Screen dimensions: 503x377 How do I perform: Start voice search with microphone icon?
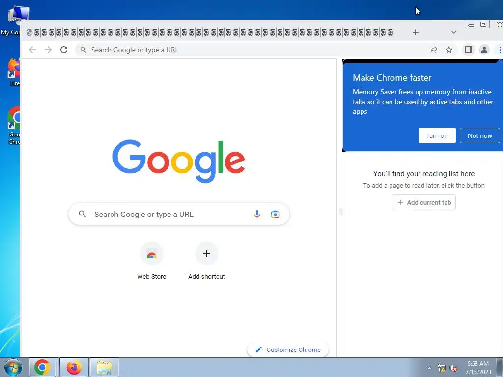click(257, 214)
